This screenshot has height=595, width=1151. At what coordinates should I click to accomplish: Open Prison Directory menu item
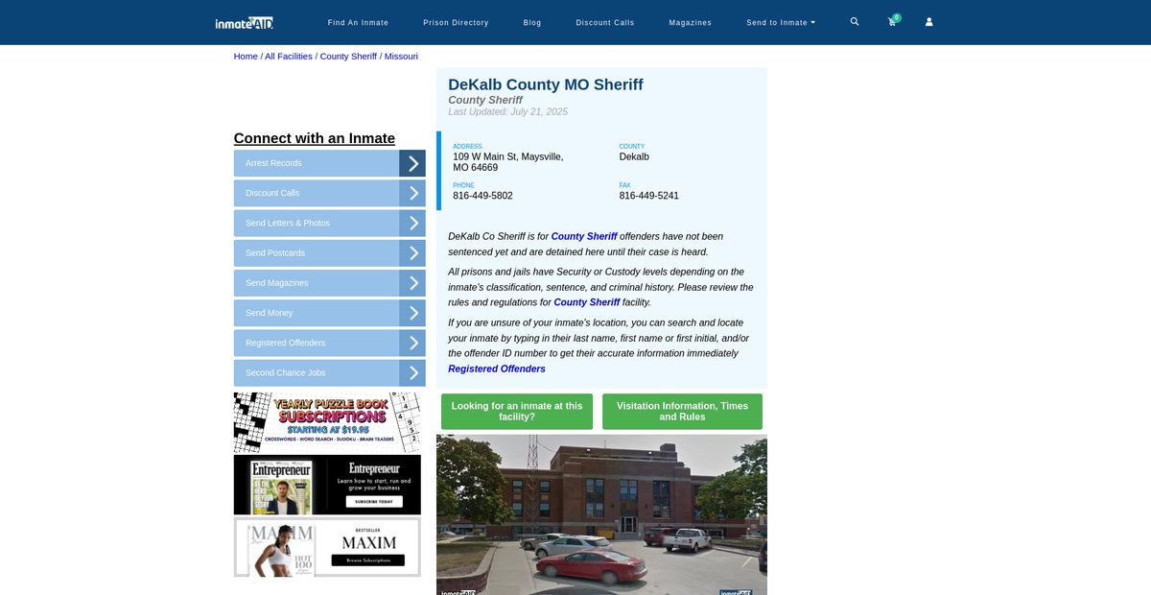pos(456,22)
